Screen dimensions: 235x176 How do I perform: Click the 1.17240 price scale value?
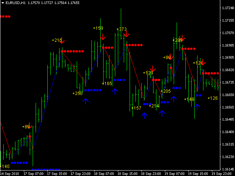coord(228,8)
